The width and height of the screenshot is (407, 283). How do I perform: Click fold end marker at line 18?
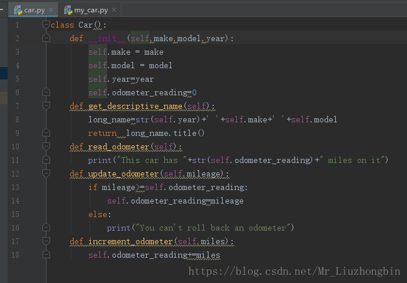pyautogui.click(x=46, y=255)
